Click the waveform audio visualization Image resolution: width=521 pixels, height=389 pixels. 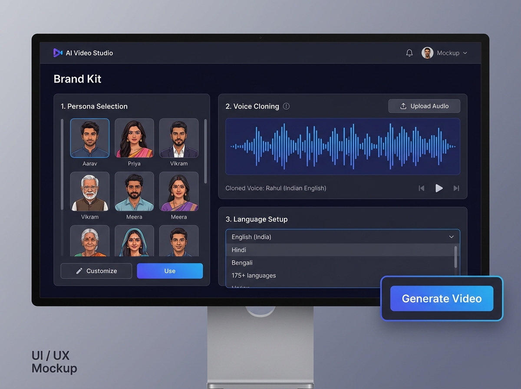[343, 147]
